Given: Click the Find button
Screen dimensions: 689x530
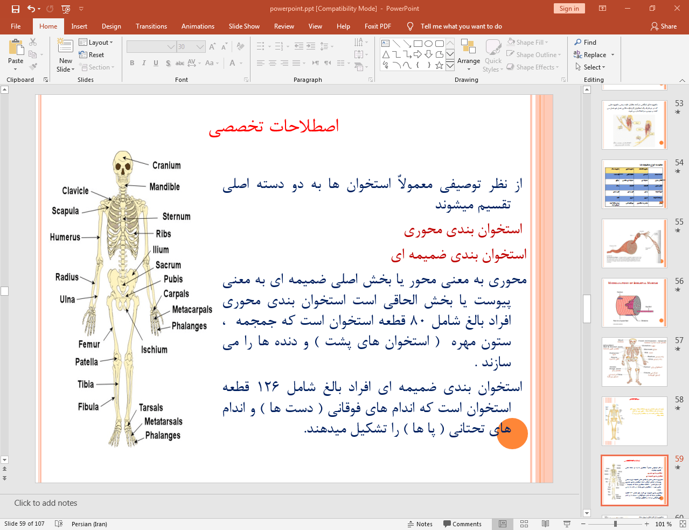Looking at the screenshot, I should [586, 43].
